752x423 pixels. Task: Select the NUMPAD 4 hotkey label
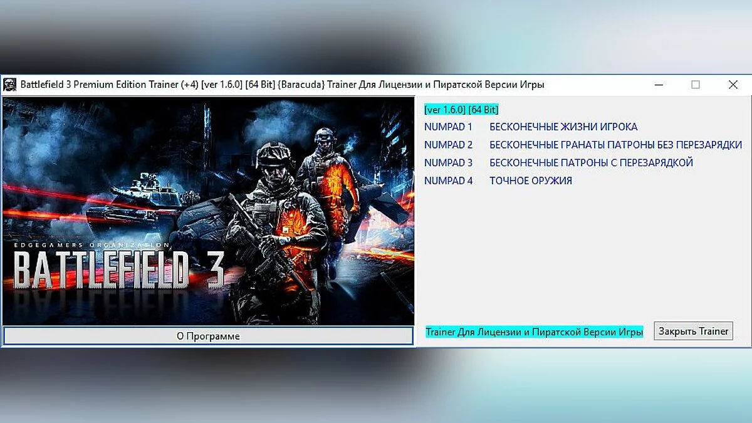449,181
